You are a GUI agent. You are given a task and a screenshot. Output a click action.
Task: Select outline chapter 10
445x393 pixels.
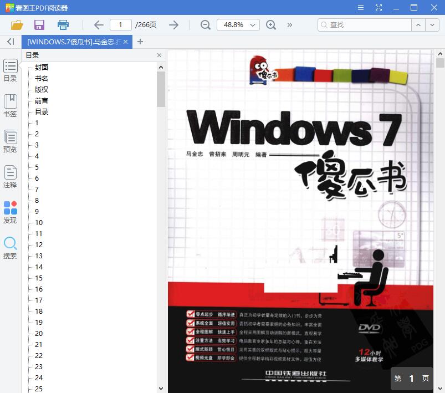[x=39, y=222]
